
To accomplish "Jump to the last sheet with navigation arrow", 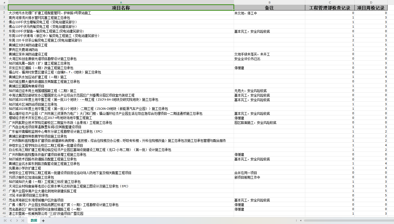I will [23, 221].
